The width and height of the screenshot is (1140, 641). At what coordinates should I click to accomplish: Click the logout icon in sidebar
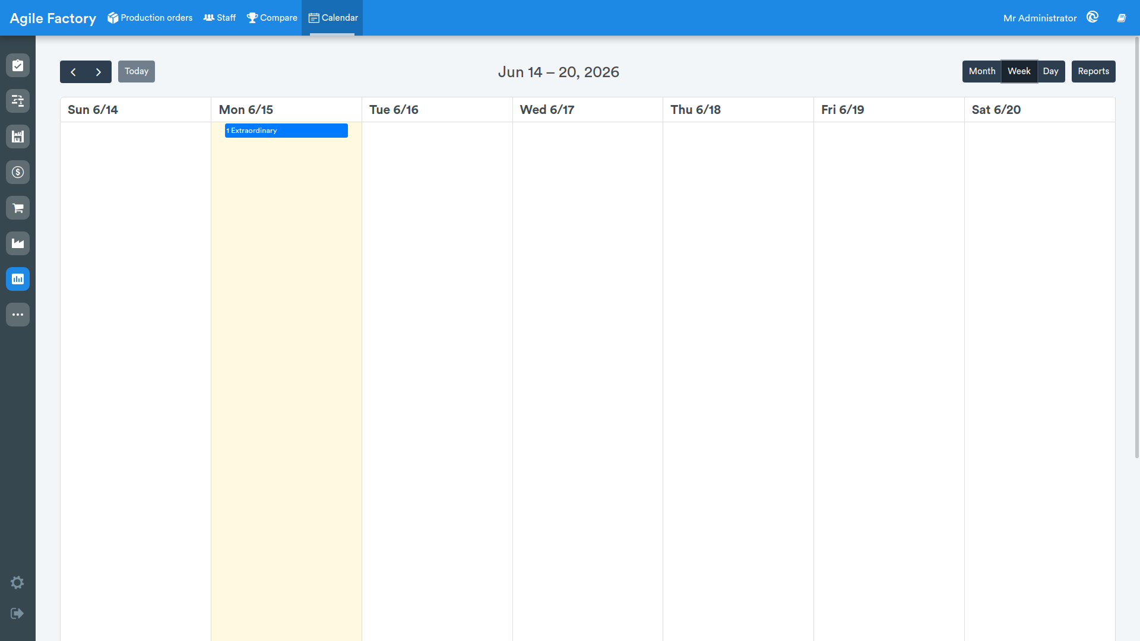[x=17, y=613]
